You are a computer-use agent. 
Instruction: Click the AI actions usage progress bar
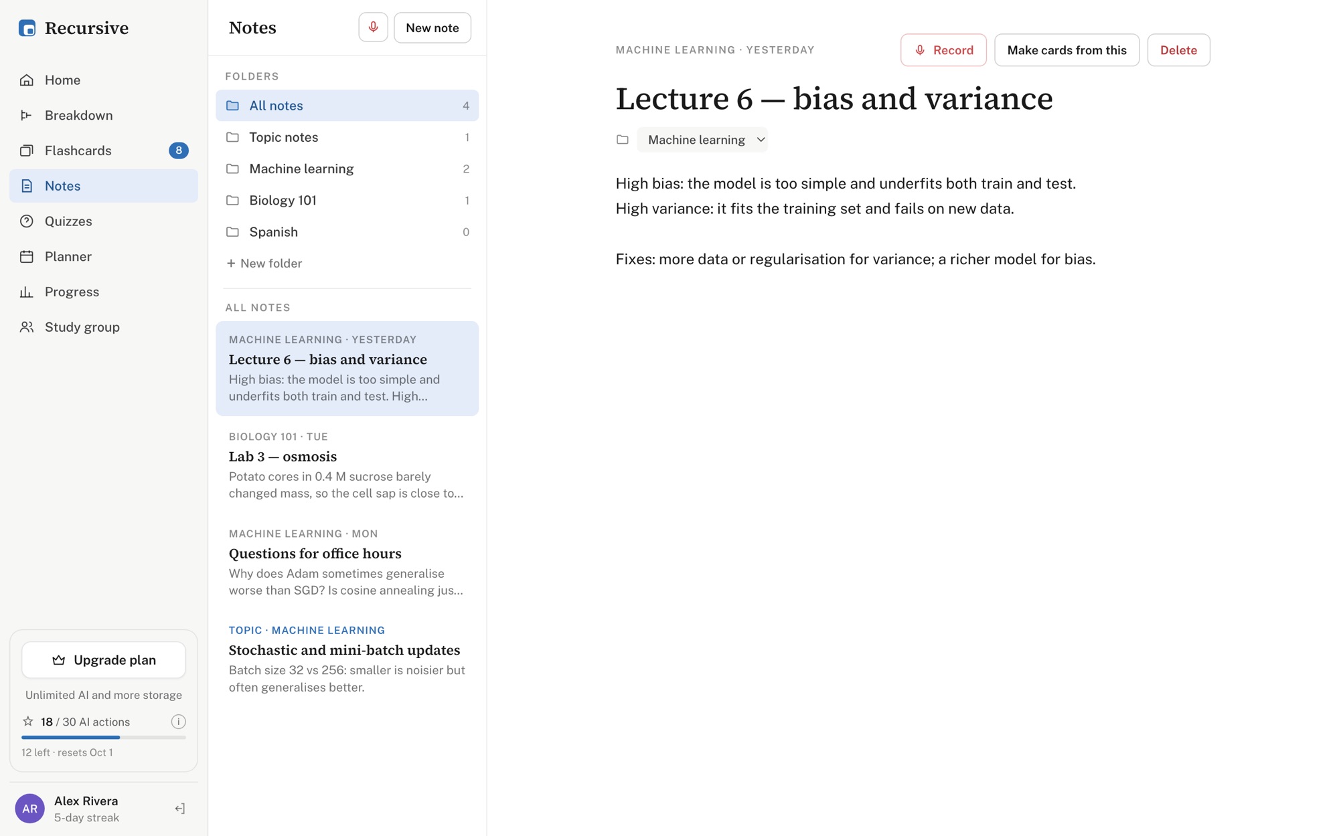[104, 737]
